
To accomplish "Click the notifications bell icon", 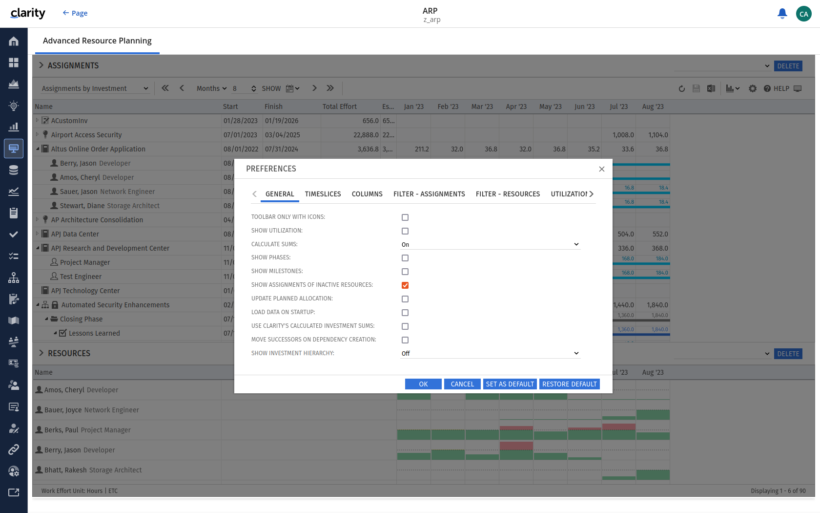I will pos(782,14).
